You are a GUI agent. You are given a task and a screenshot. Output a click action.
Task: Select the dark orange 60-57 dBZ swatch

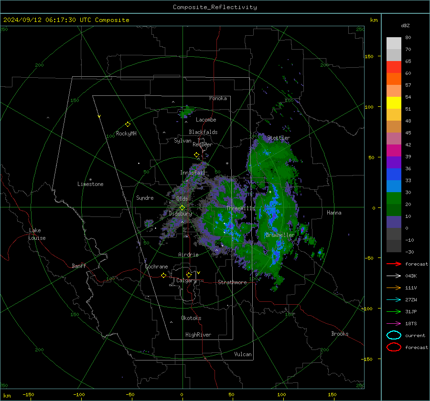[394, 79]
